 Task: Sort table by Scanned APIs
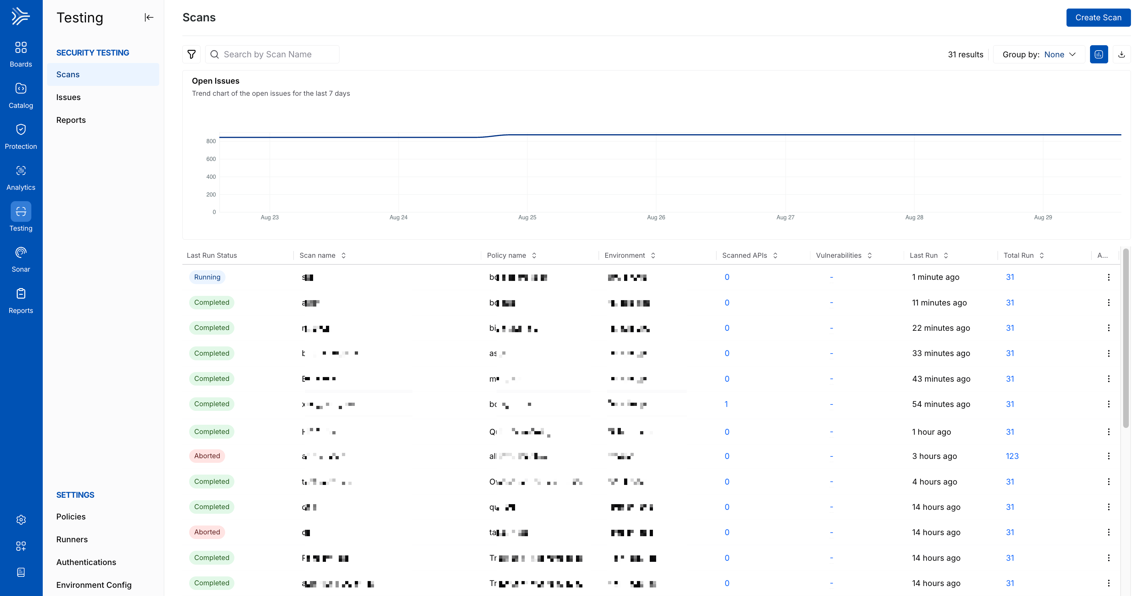pos(775,255)
